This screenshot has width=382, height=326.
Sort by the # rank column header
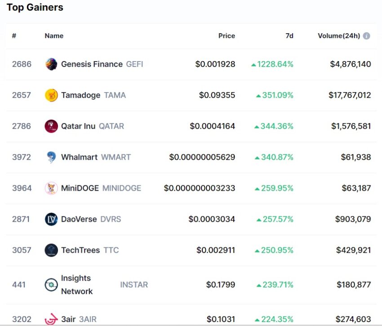(14, 36)
